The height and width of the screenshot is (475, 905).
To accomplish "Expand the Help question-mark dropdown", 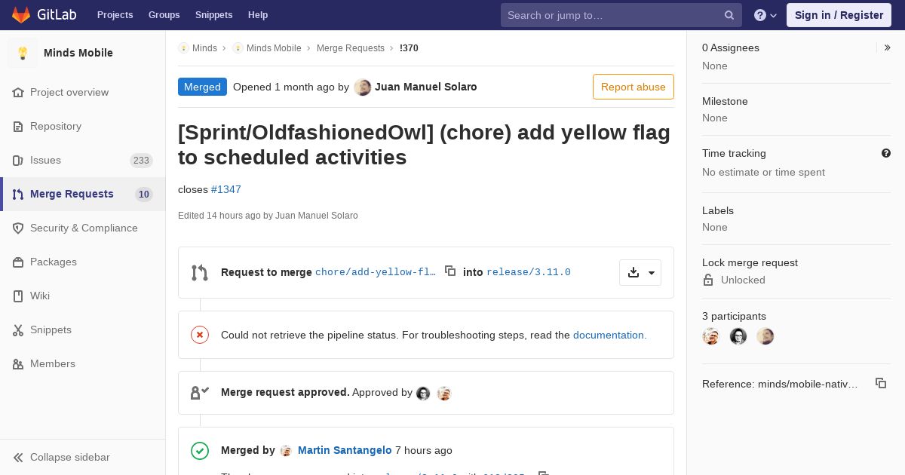I will [x=765, y=15].
